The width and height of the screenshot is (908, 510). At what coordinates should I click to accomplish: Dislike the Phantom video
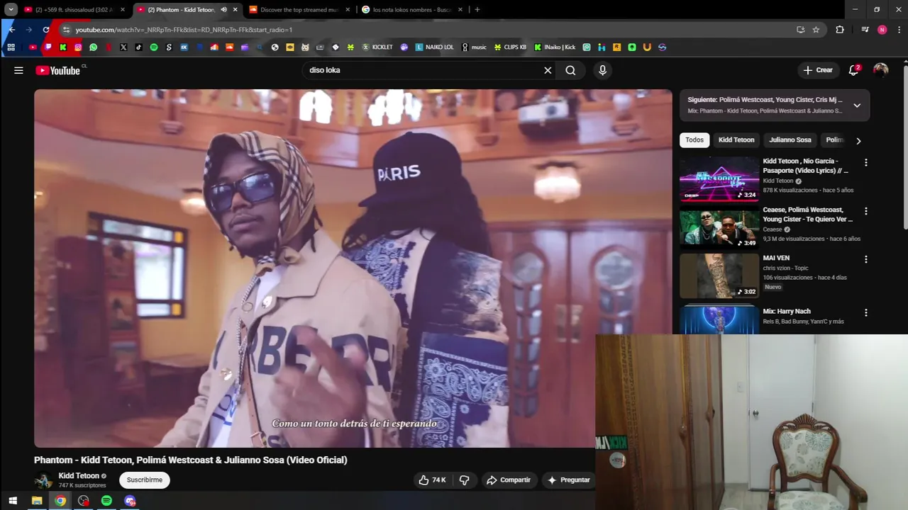pos(465,480)
